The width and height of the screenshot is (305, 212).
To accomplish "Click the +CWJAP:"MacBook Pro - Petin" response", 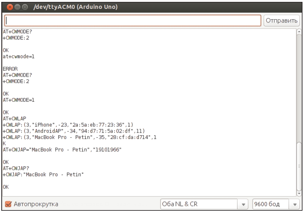I will click(43, 174).
